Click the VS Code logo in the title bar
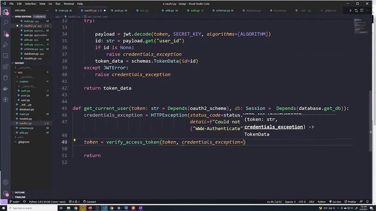This screenshot has height=211, width=376. [4, 4]
